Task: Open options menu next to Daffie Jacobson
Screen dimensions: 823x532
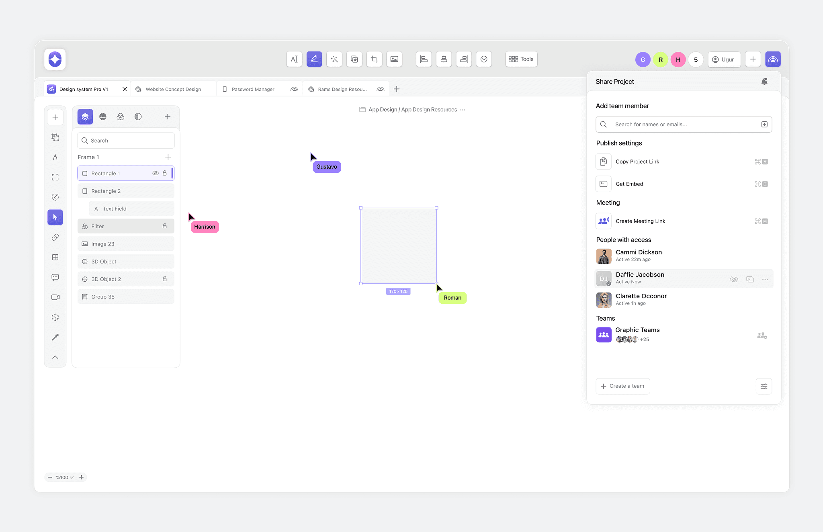Action: point(764,278)
